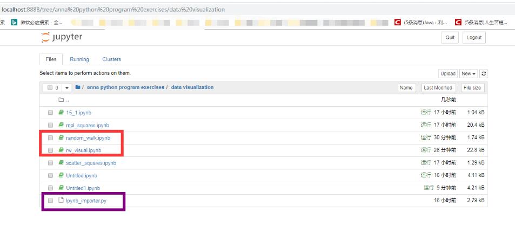Open the Untitled.ipynb notebook link

pos(82,176)
